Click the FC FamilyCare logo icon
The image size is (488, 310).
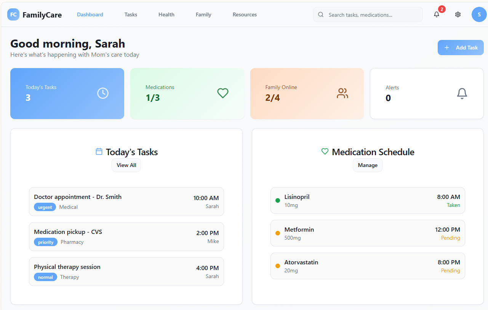coord(13,14)
